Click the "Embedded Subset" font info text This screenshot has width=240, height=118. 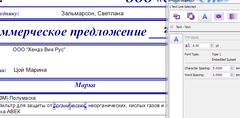tap(224, 60)
